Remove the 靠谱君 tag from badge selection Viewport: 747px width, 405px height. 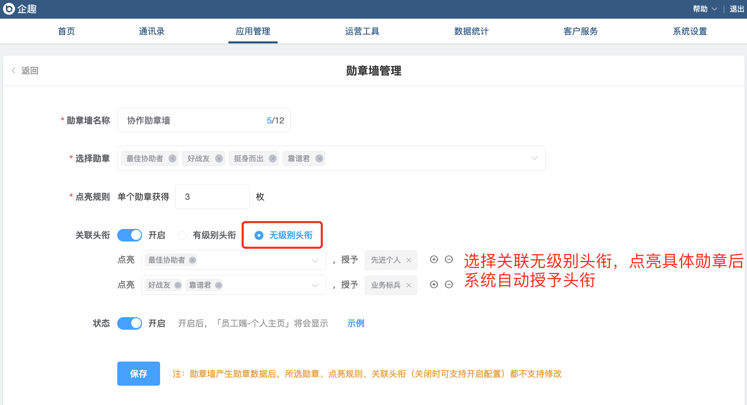(319, 158)
